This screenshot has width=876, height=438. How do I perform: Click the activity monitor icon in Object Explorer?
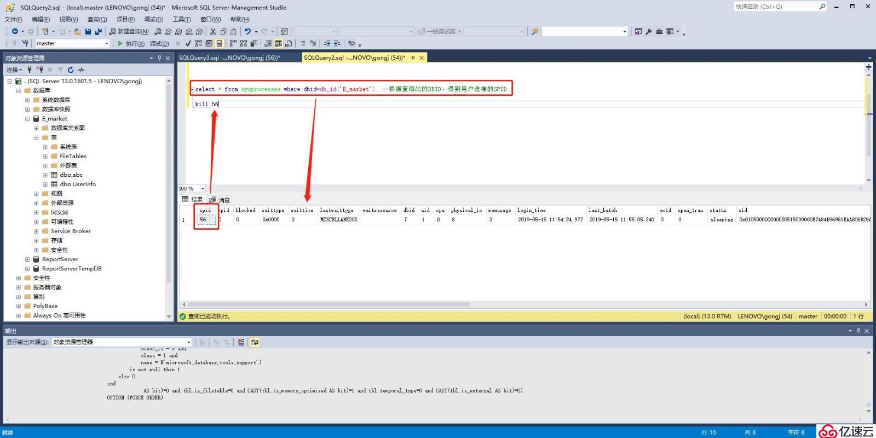pos(81,70)
